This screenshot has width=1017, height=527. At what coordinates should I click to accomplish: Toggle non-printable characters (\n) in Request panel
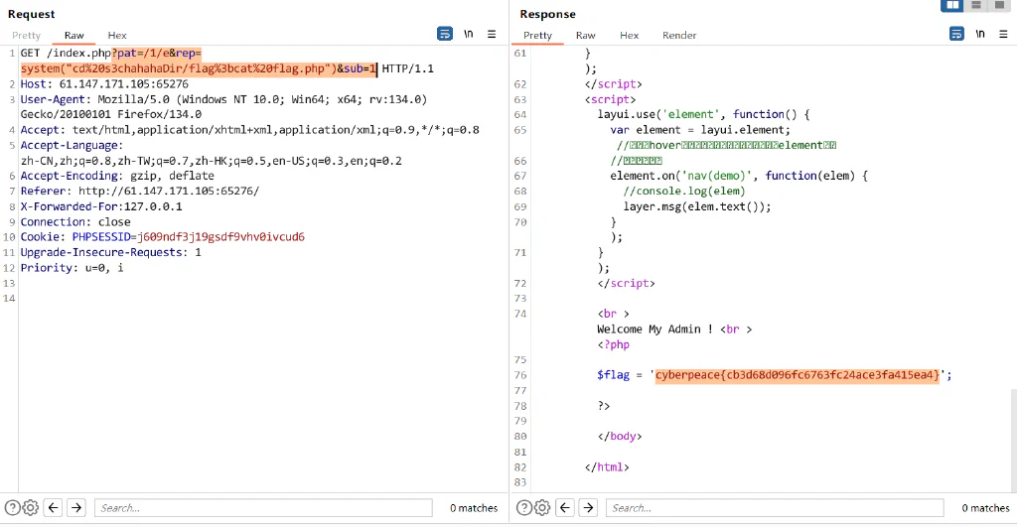469,34
